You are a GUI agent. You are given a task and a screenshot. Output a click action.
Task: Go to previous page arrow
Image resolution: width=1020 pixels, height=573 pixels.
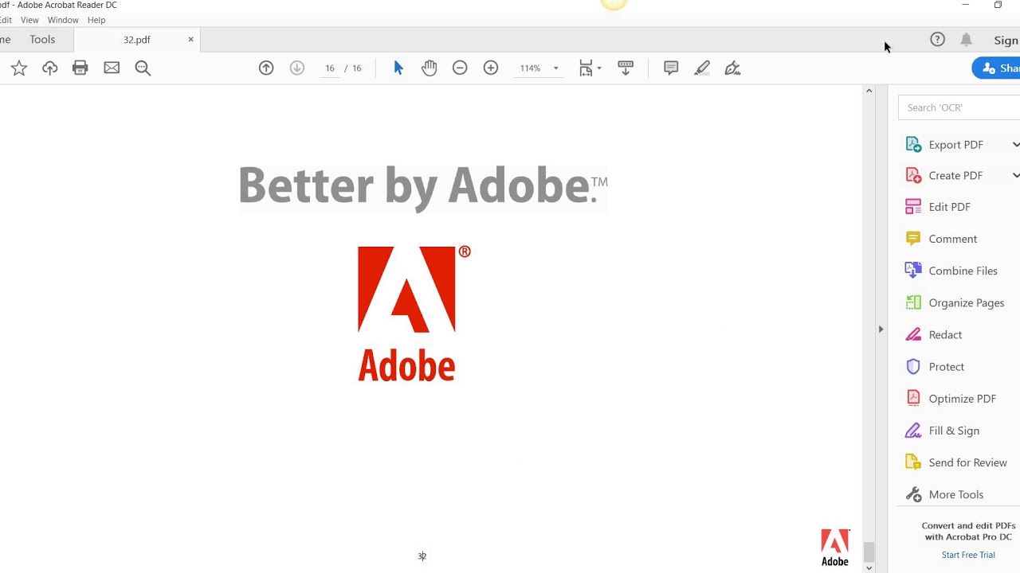coord(266,68)
